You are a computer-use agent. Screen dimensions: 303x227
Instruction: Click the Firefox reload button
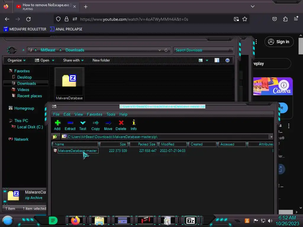(28, 19)
